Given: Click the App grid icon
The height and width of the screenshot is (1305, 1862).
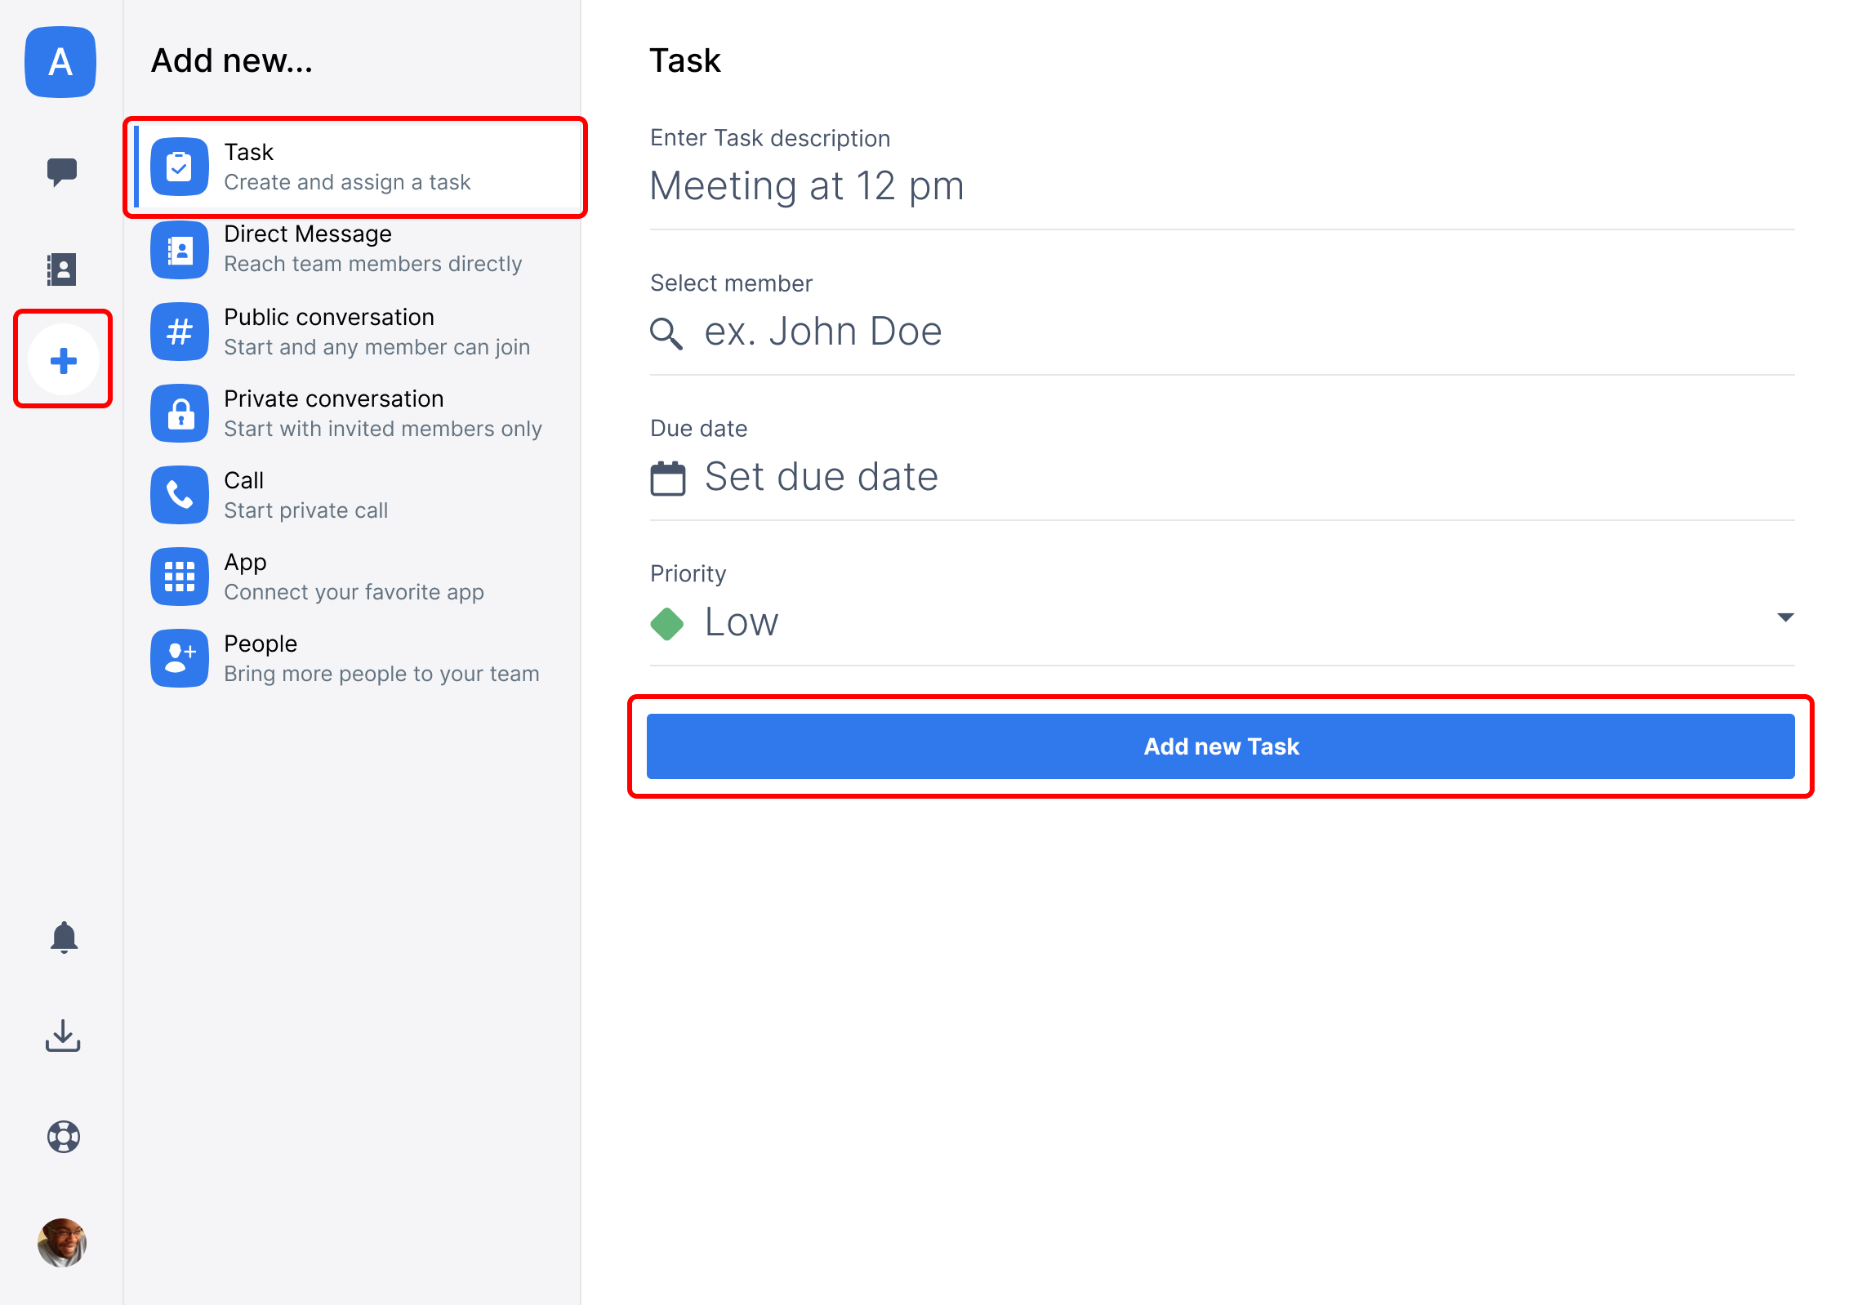Looking at the screenshot, I should 181,577.
